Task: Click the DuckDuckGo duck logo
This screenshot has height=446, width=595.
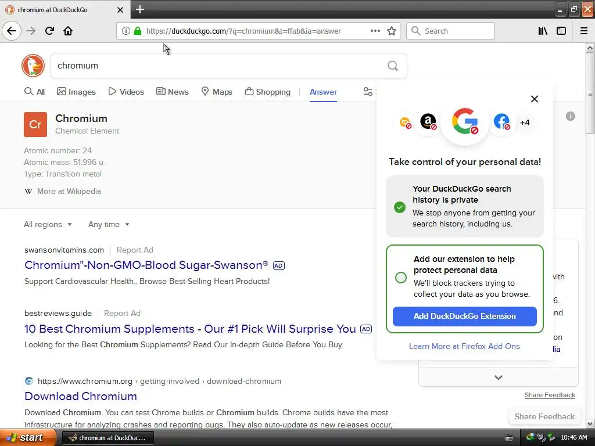Action: pyautogui.click(x=33, y=66)
